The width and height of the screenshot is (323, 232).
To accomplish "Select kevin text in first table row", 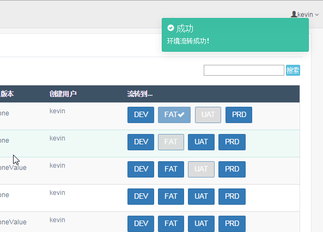I will coord(57,111).
